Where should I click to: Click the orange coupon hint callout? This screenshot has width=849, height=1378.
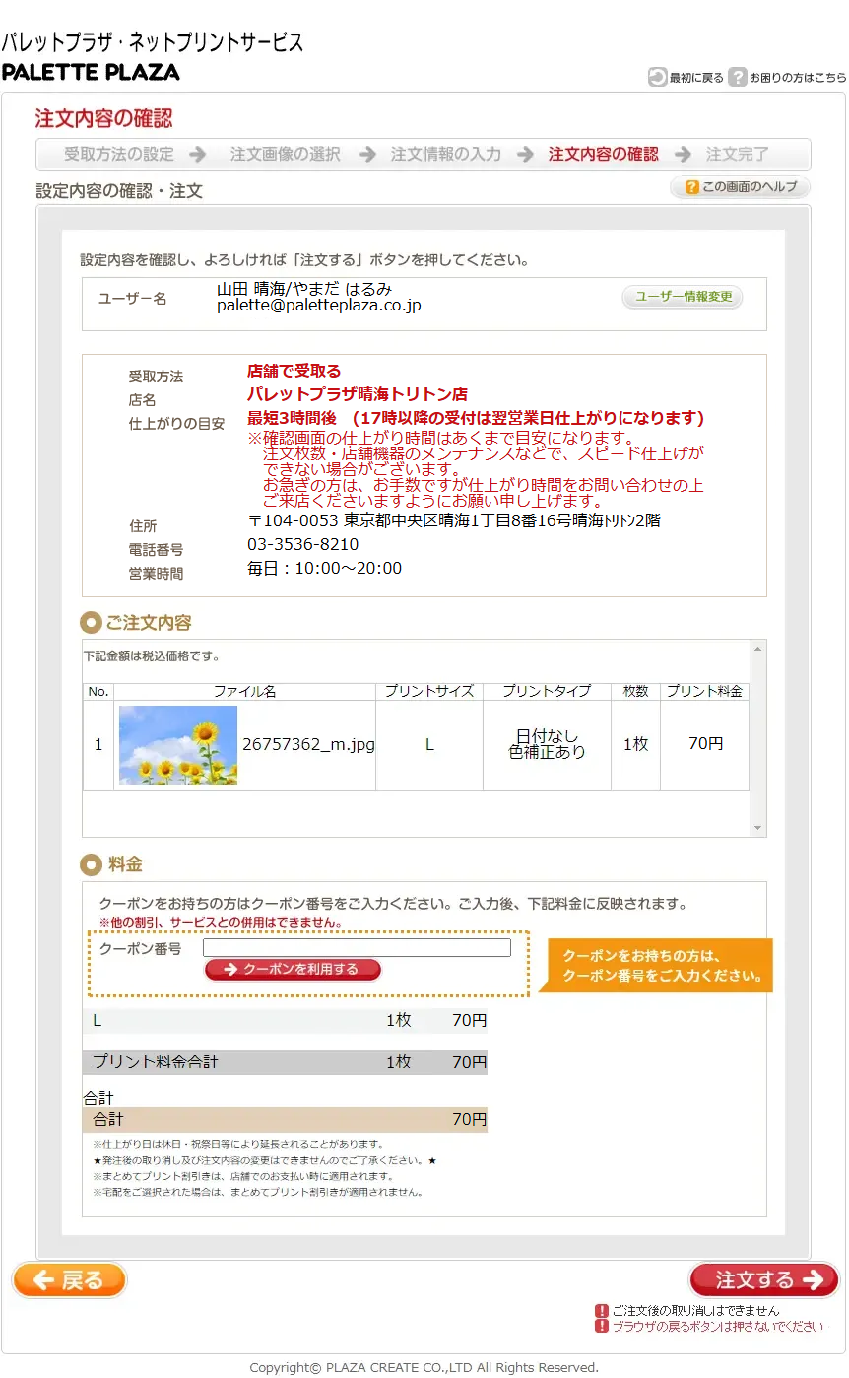point(656,966)
